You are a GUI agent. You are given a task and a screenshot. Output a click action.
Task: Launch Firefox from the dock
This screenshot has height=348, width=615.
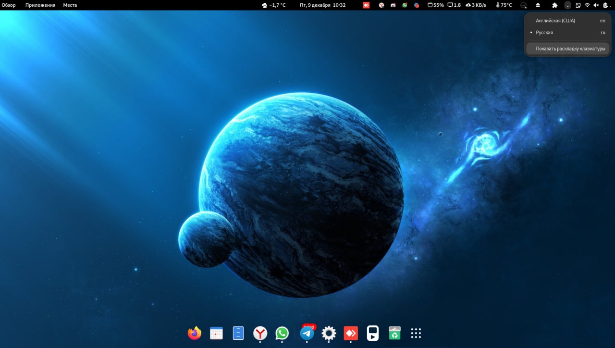(195, 333)
